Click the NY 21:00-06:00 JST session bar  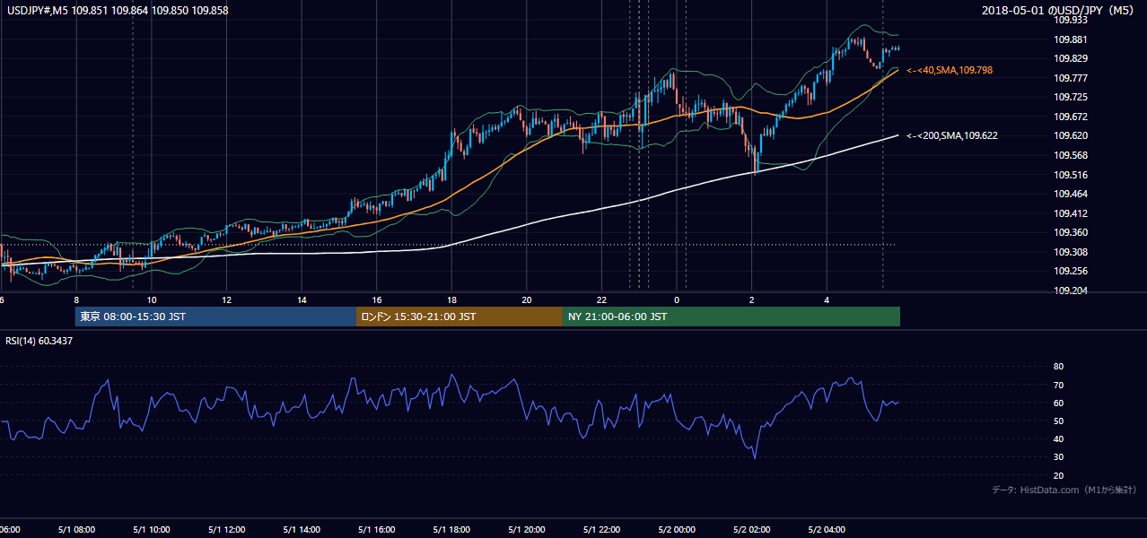coord(731,317)
